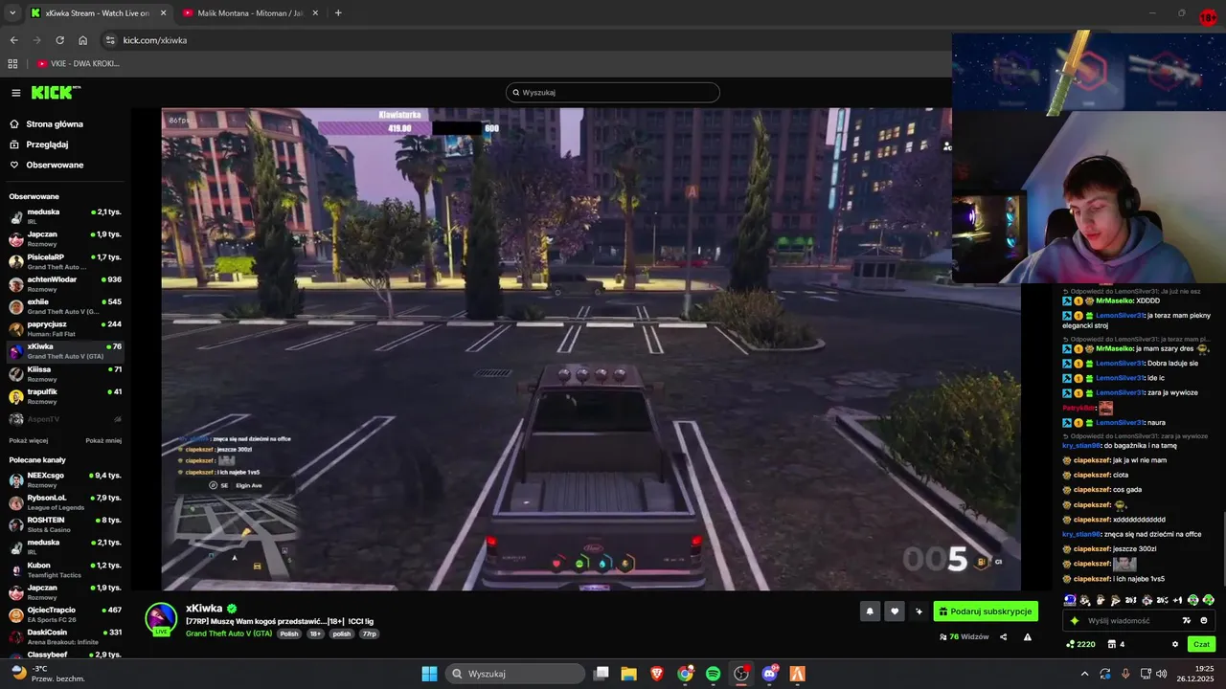
Task: Show hidden system tray icons
Action: click(1085, 674)
